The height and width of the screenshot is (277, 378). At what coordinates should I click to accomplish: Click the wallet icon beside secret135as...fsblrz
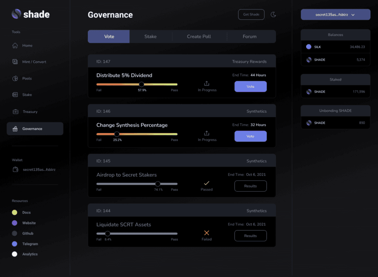click(16, 169)
